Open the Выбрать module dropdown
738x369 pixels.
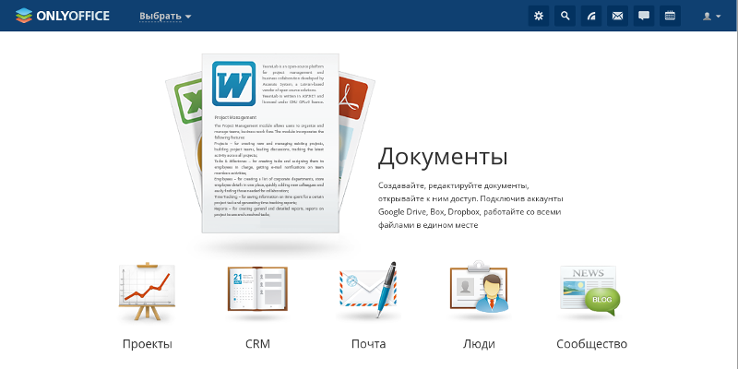click(x=165, y=16)
